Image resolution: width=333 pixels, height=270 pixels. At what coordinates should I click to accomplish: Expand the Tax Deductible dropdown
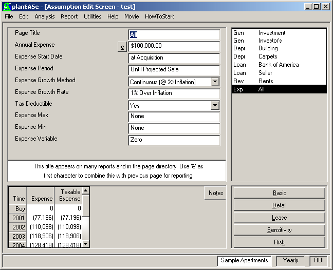click(215, 105)
